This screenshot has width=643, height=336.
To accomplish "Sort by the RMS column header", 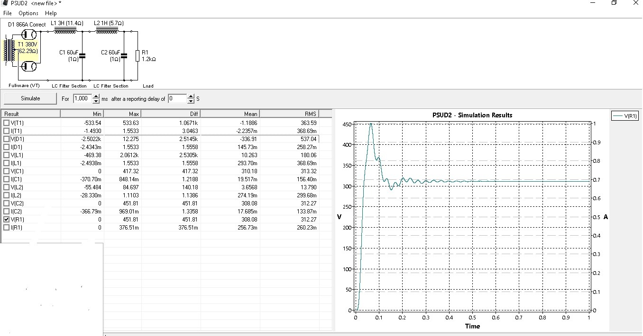I will point(289,114).
